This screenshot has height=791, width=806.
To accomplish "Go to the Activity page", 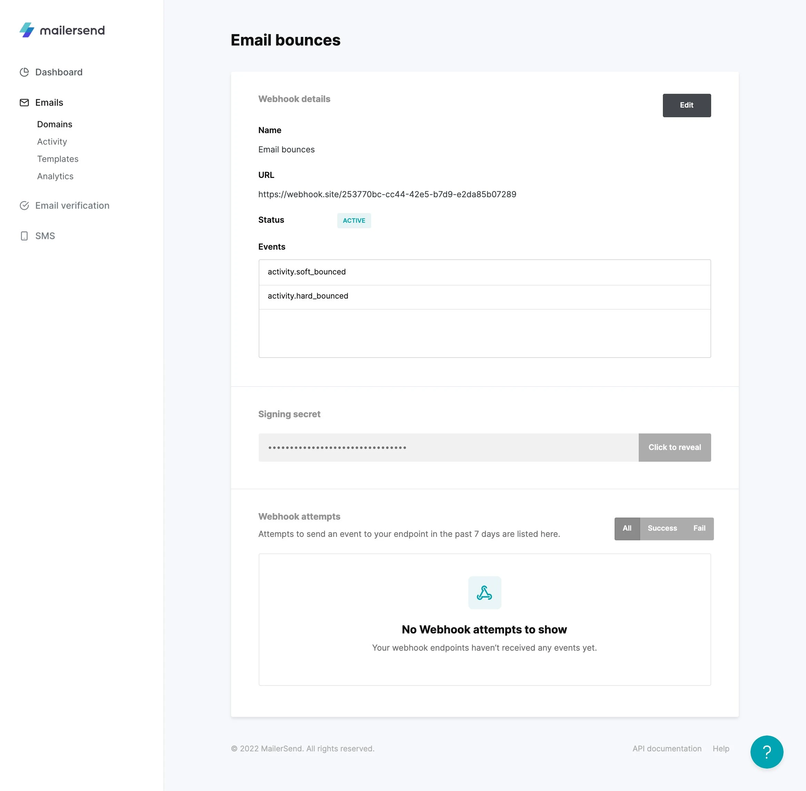I will coord(52,142).
